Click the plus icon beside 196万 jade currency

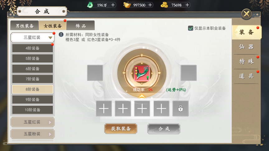(x=113, y=5)
